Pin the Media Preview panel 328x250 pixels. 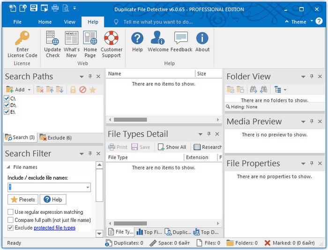tap(312, 121)
